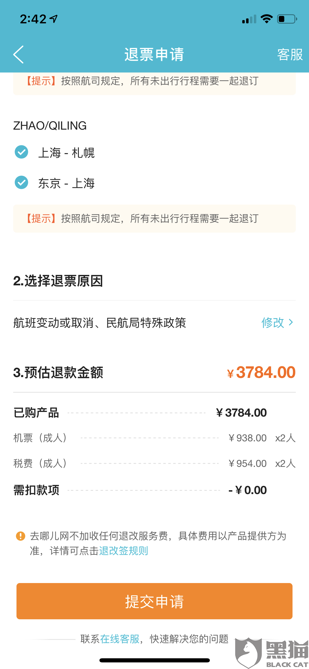This screenshot has height=669, width=309.
Task: Tap the Wi-Fi status icon
Action: click(x=266, y=19)
